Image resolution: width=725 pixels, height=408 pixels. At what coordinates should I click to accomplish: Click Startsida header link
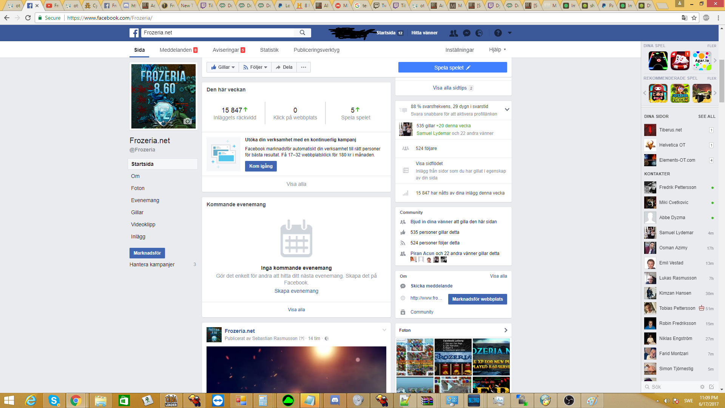(386, 33)
